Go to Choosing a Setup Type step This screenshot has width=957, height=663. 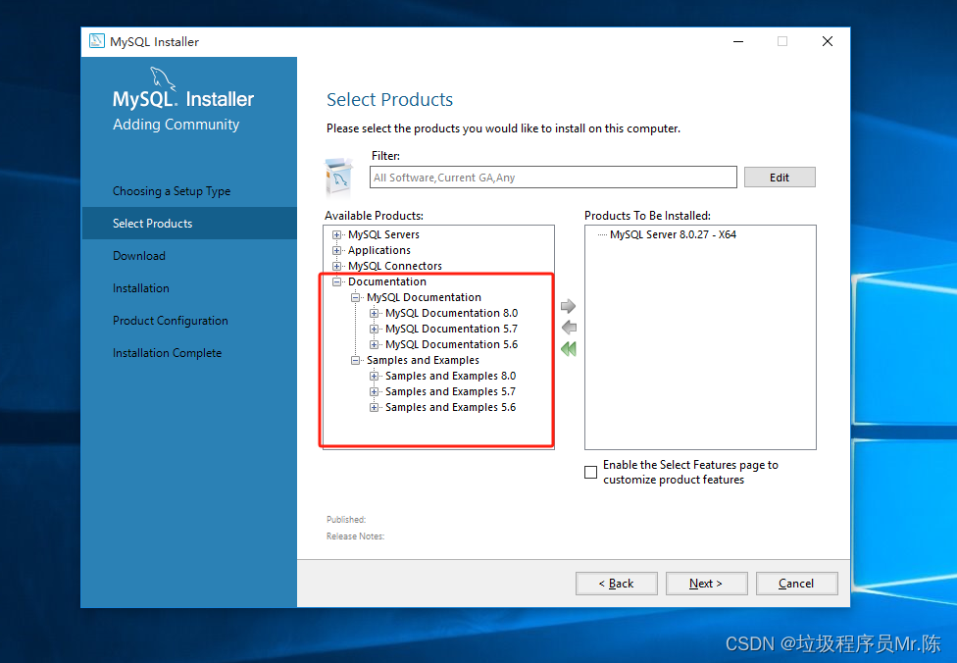172,191
